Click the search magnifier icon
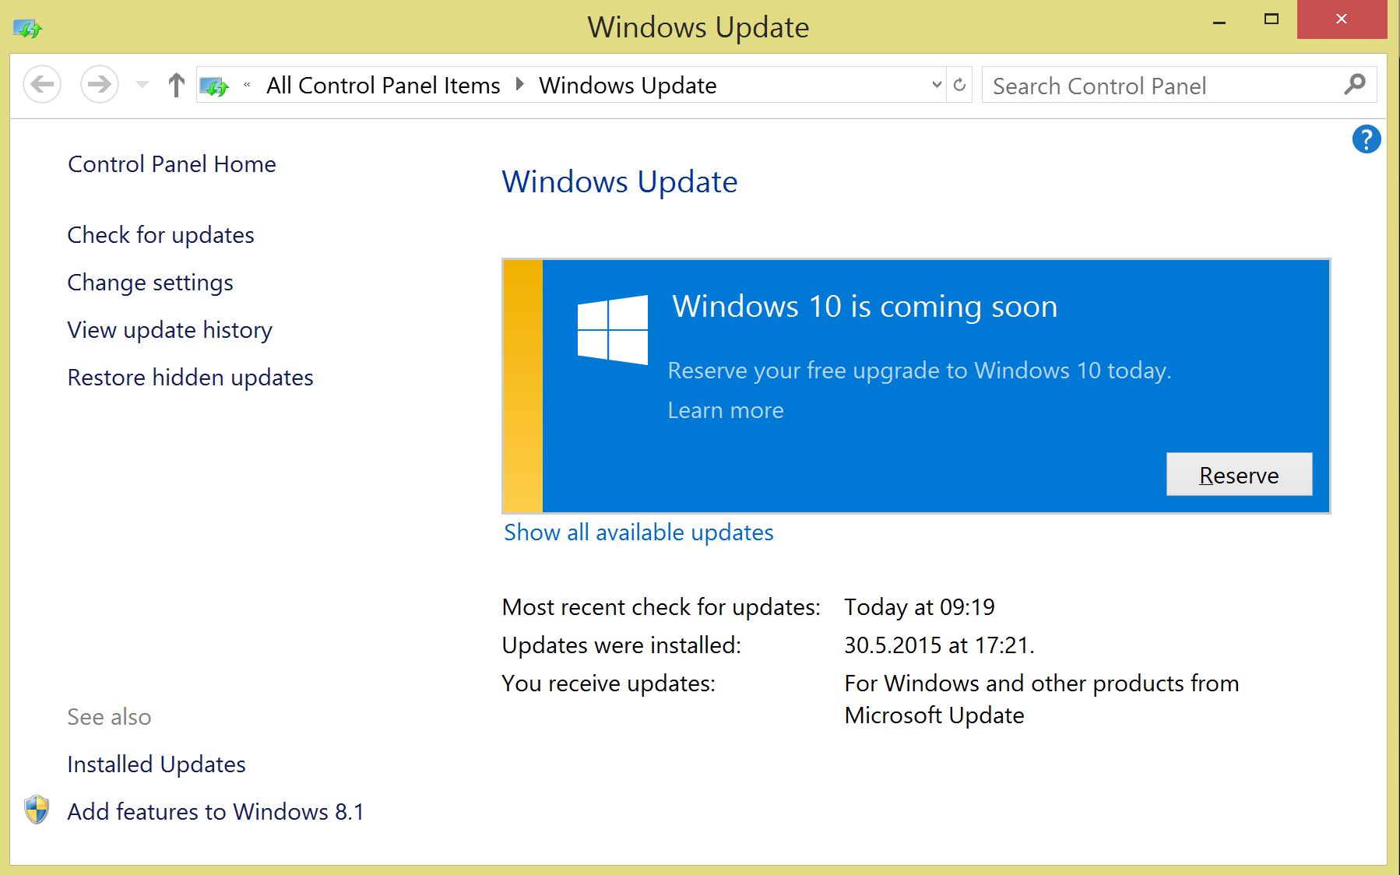This screenshot has width=1400, height=875. click(x=1355, y=85)
